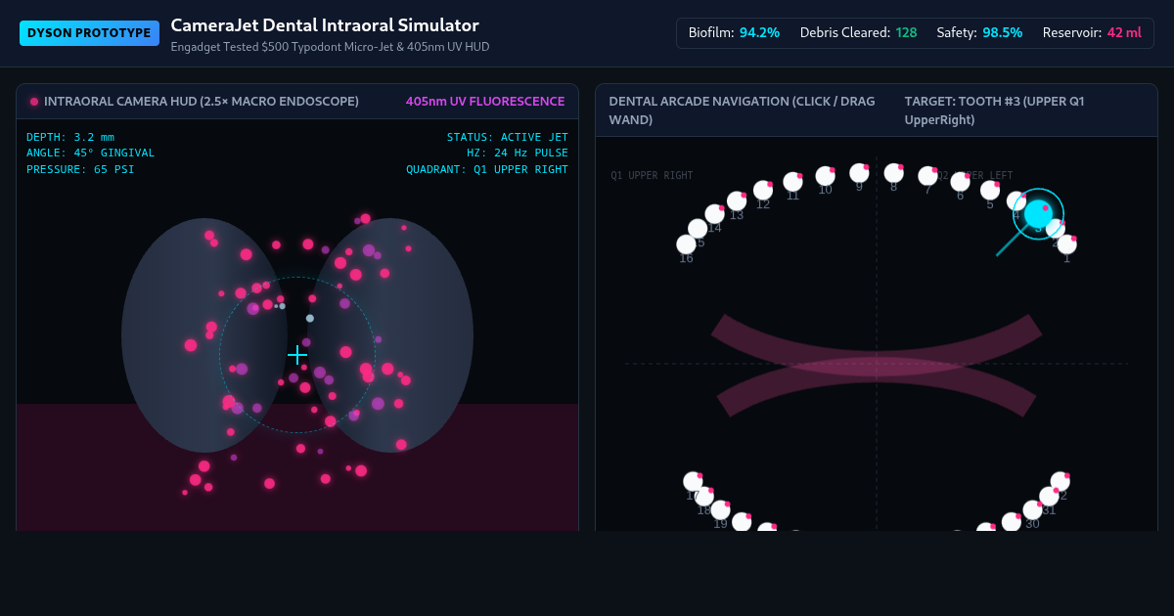The width and height of the screenshot is (1174, 616).
Task: Click the DEPTH: 3.2 mm readout
Action: 70,137
